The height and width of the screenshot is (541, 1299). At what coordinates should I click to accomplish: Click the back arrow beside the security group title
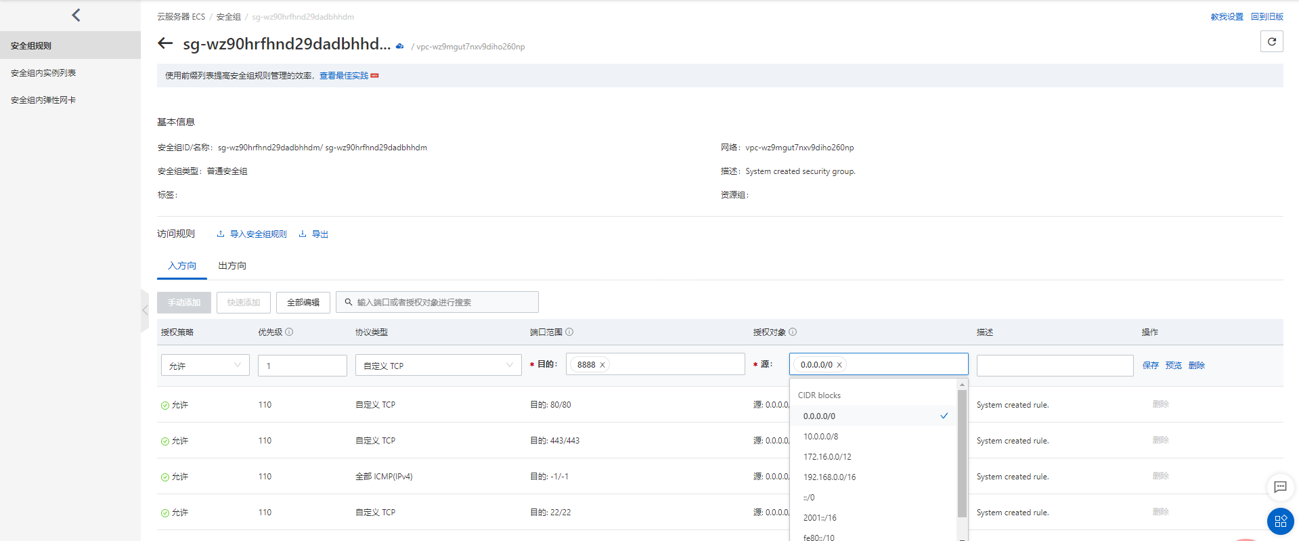(x=165, y=43)
